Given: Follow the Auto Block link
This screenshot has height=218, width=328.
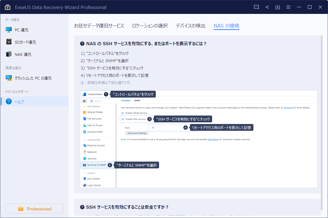Looking at the screenshot, I should pyautogui.click(x=213, y=139).
